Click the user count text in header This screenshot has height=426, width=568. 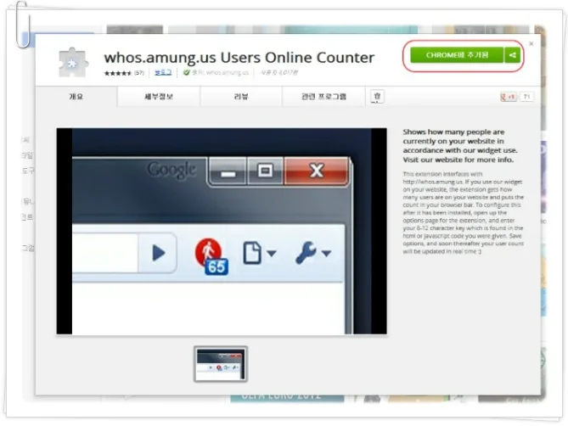pyautogui.click(x=279, y=72)
